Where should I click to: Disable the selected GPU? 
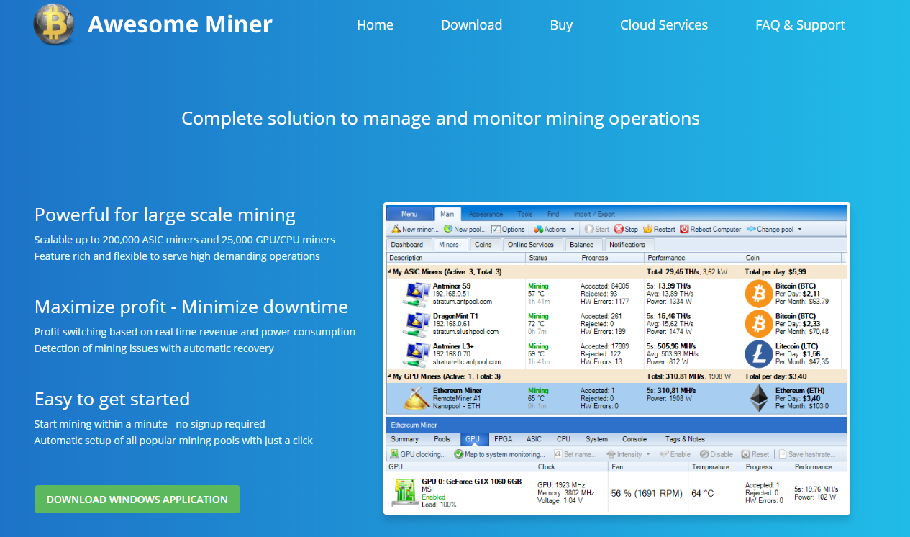[x=716, y=454]
